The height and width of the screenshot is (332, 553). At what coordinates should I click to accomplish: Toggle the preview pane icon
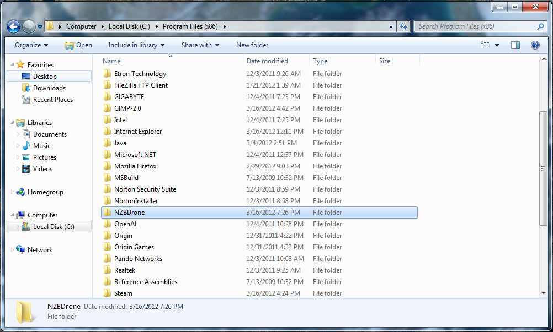click(515, 45)
